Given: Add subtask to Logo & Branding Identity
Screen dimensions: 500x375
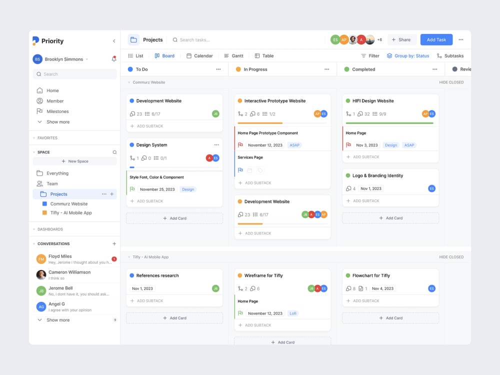Looking at the screenshot, I should 363,201.
